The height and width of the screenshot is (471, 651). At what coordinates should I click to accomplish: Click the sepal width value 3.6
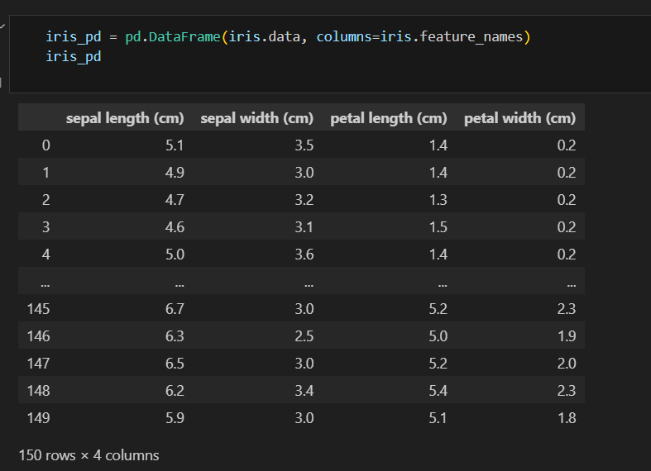coord(304,255)
